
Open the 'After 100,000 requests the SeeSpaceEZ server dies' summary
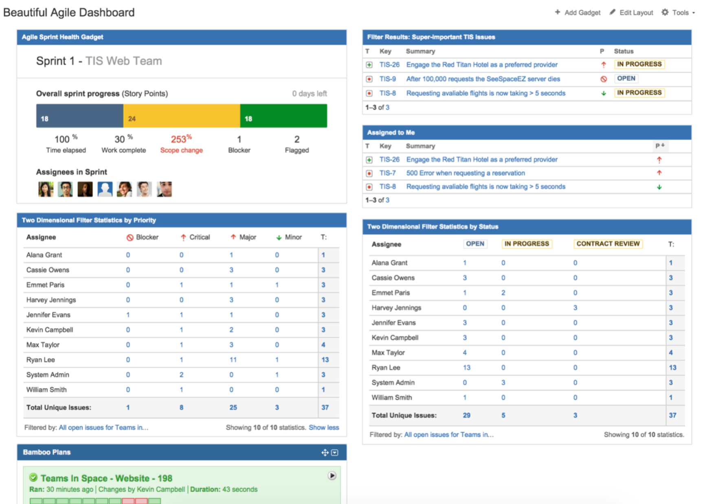pyautogui.click(x=483, y=79)
